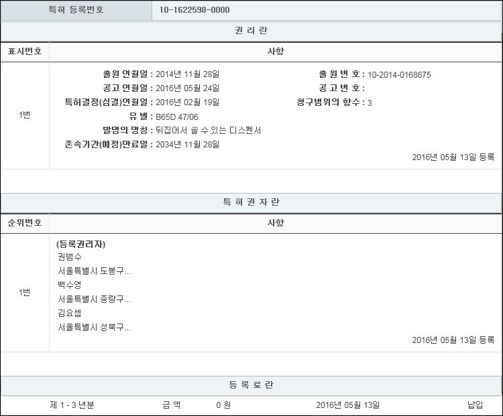Click the publication date 2016년 05월 24일
Image resolution: width=503 pixels, height=416 pixels.
[187, 88]
